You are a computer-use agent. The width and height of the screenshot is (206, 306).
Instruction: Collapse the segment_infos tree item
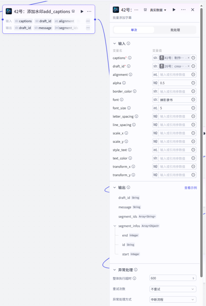115,226
